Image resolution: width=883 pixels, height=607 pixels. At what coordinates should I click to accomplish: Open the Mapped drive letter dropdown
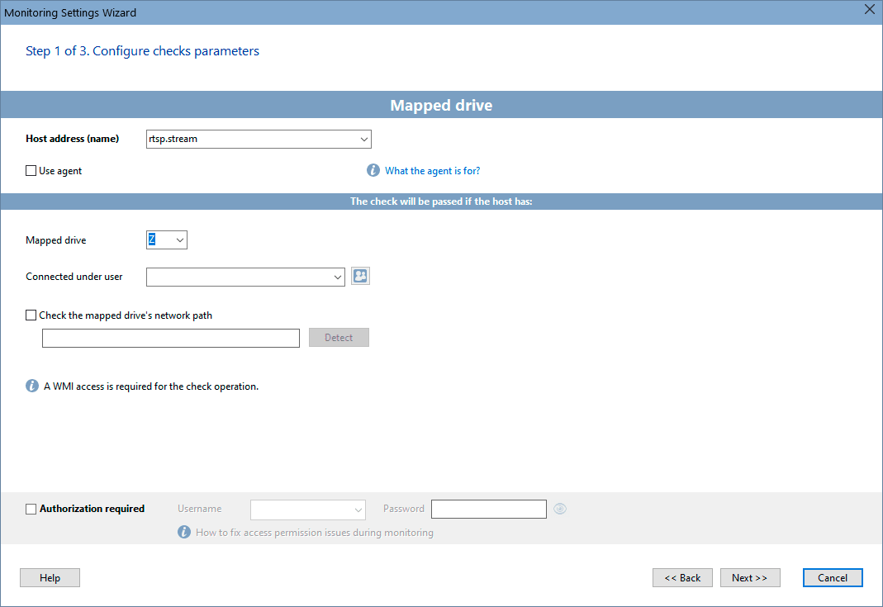coord(179,239)
